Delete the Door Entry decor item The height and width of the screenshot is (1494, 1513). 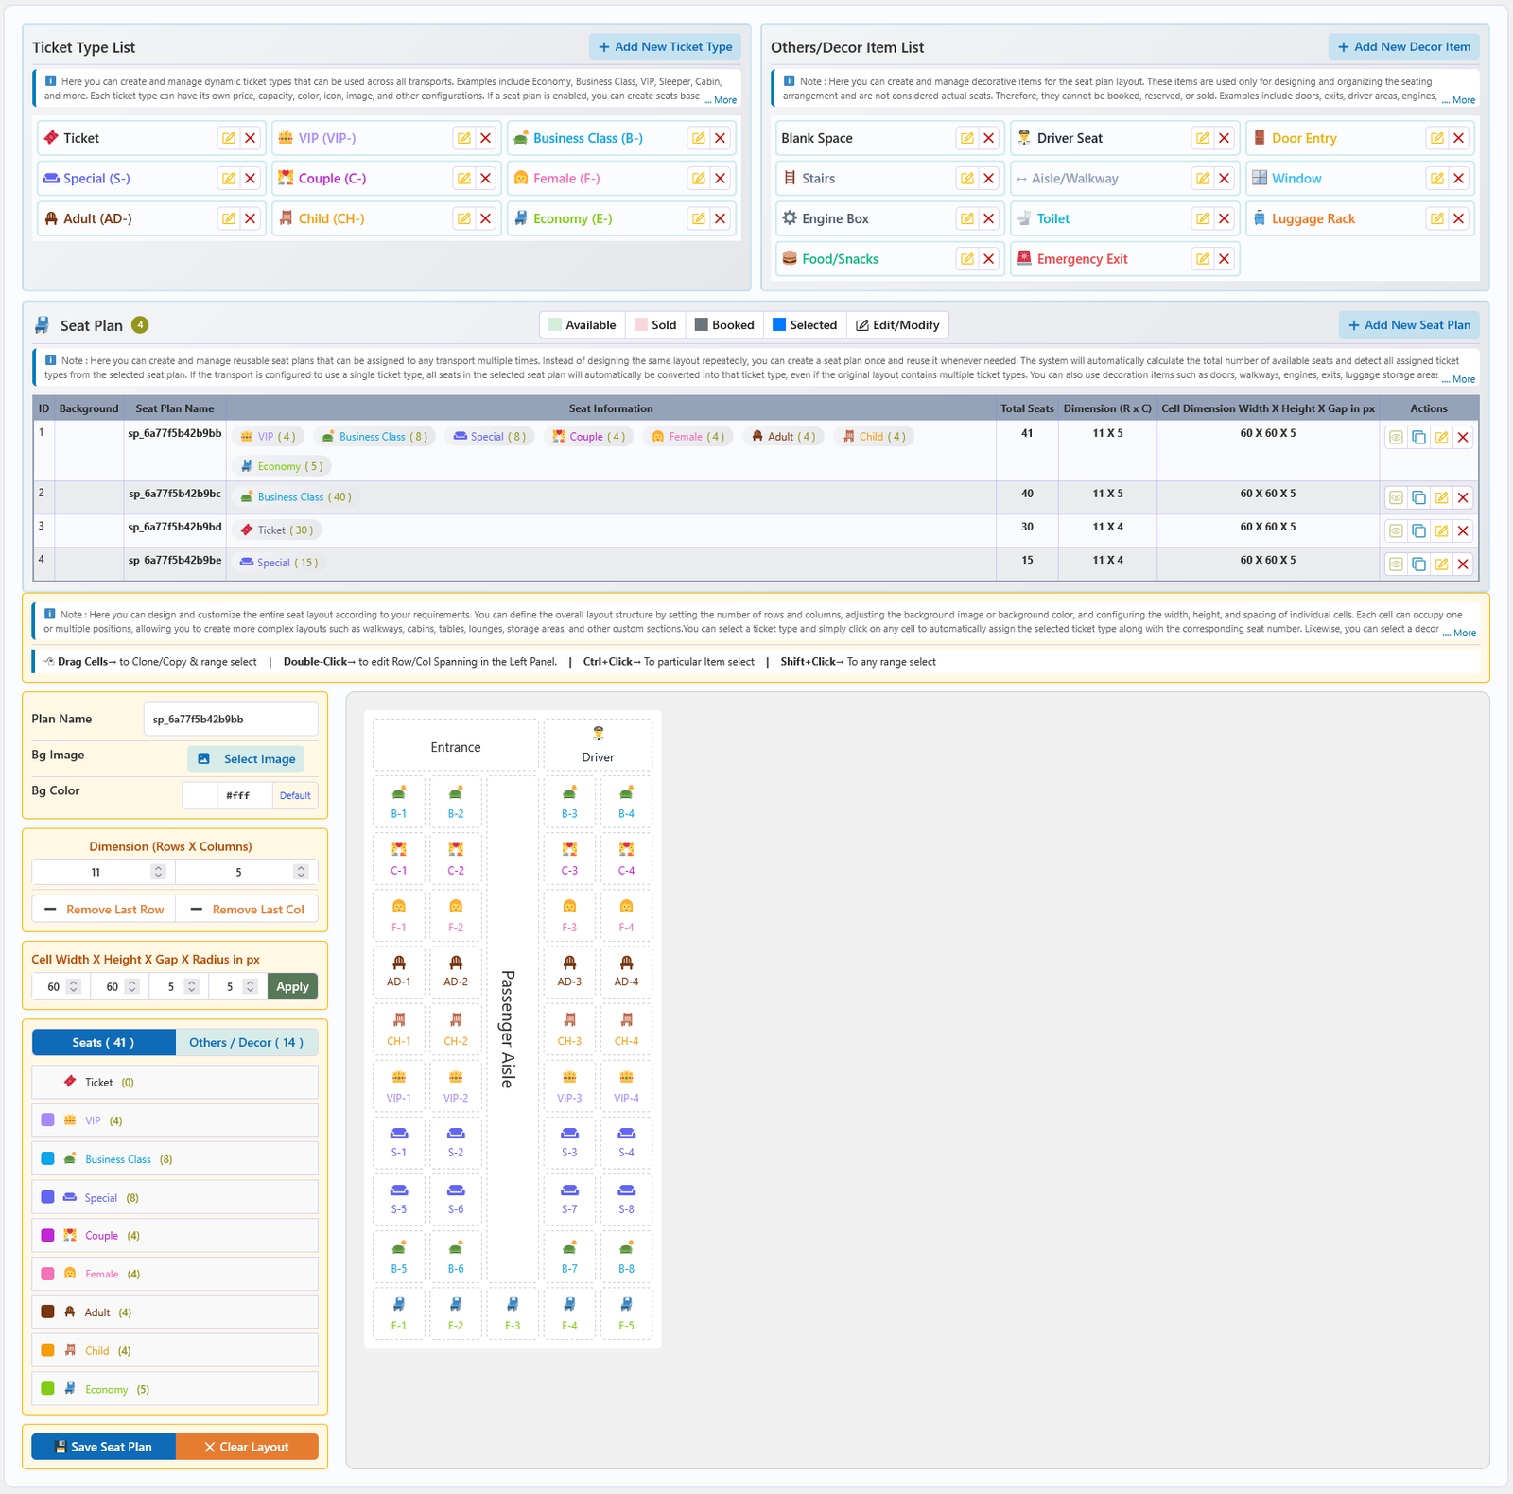(1459, 138)
